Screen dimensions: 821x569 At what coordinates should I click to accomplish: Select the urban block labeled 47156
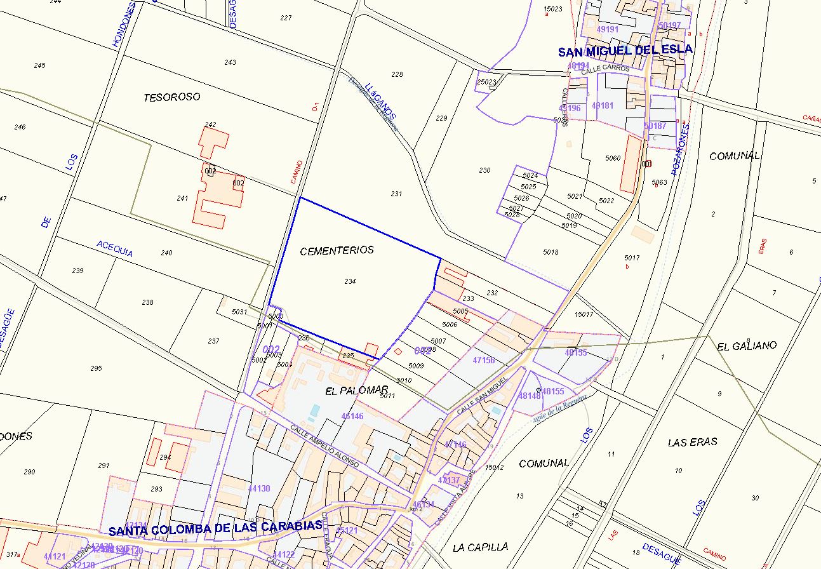click(x=484, y=360)
